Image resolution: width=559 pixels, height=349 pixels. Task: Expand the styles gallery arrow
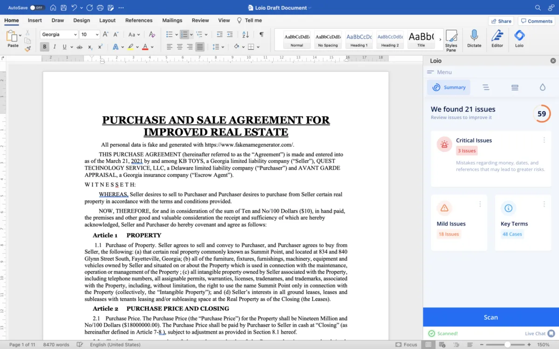click(440, 40)
